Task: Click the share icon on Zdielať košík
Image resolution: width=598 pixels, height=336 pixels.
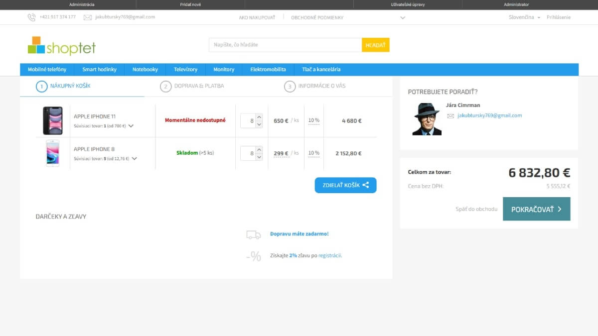Action: [366, 185]
